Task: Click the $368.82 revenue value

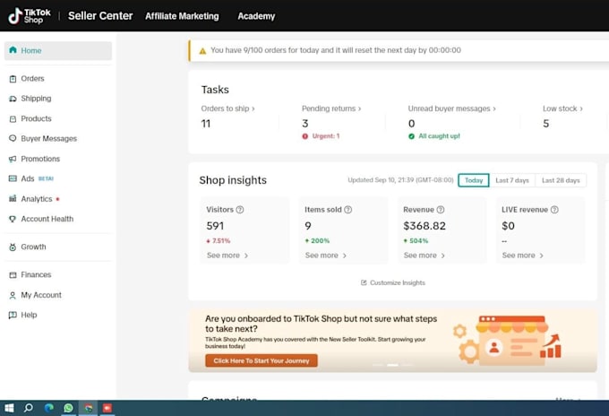Action: click(x=425, y=226)
